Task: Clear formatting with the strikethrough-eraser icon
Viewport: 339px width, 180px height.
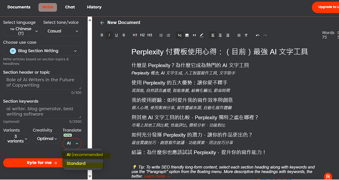Action: (246, 35)
